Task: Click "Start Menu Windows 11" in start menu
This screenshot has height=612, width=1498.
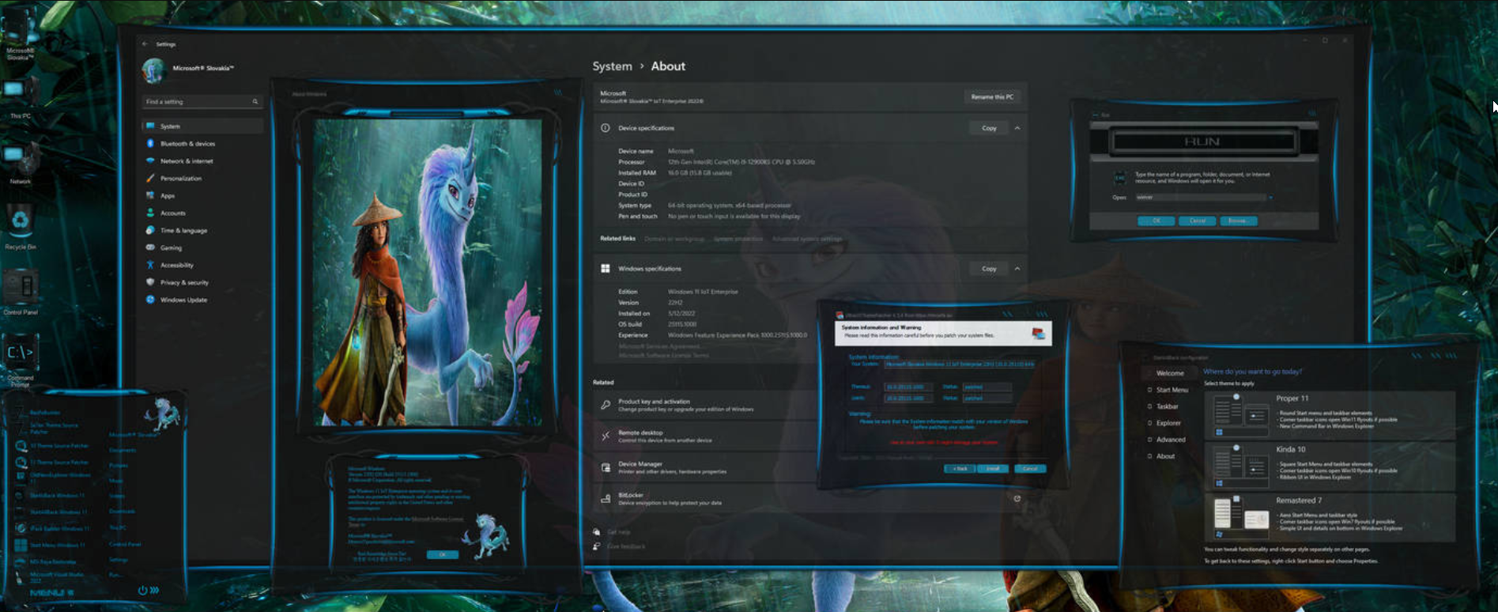Action: 58,545
